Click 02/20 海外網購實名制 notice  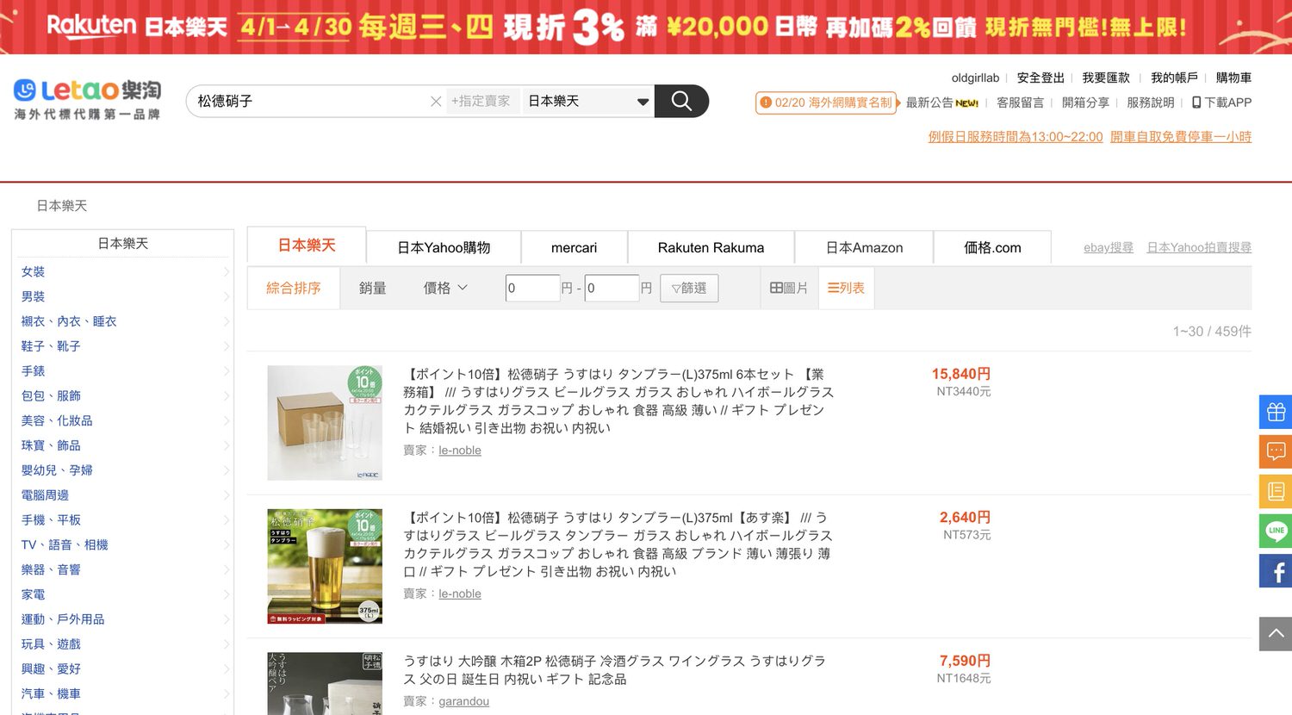click(826, 103)
